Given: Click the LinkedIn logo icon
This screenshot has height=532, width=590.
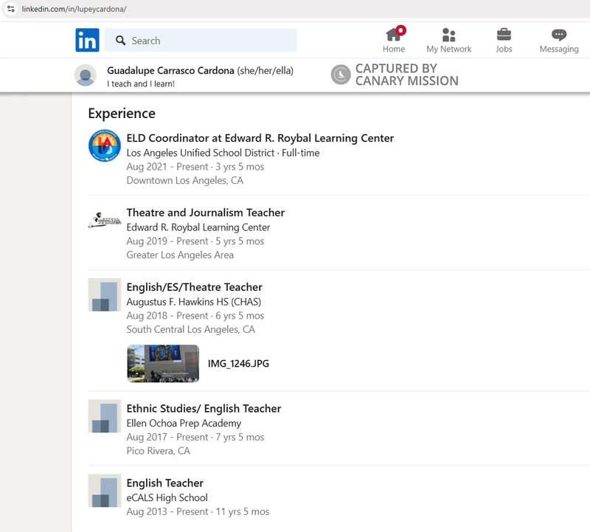Looking at the screenshot, I should click(x=87, y=40).
